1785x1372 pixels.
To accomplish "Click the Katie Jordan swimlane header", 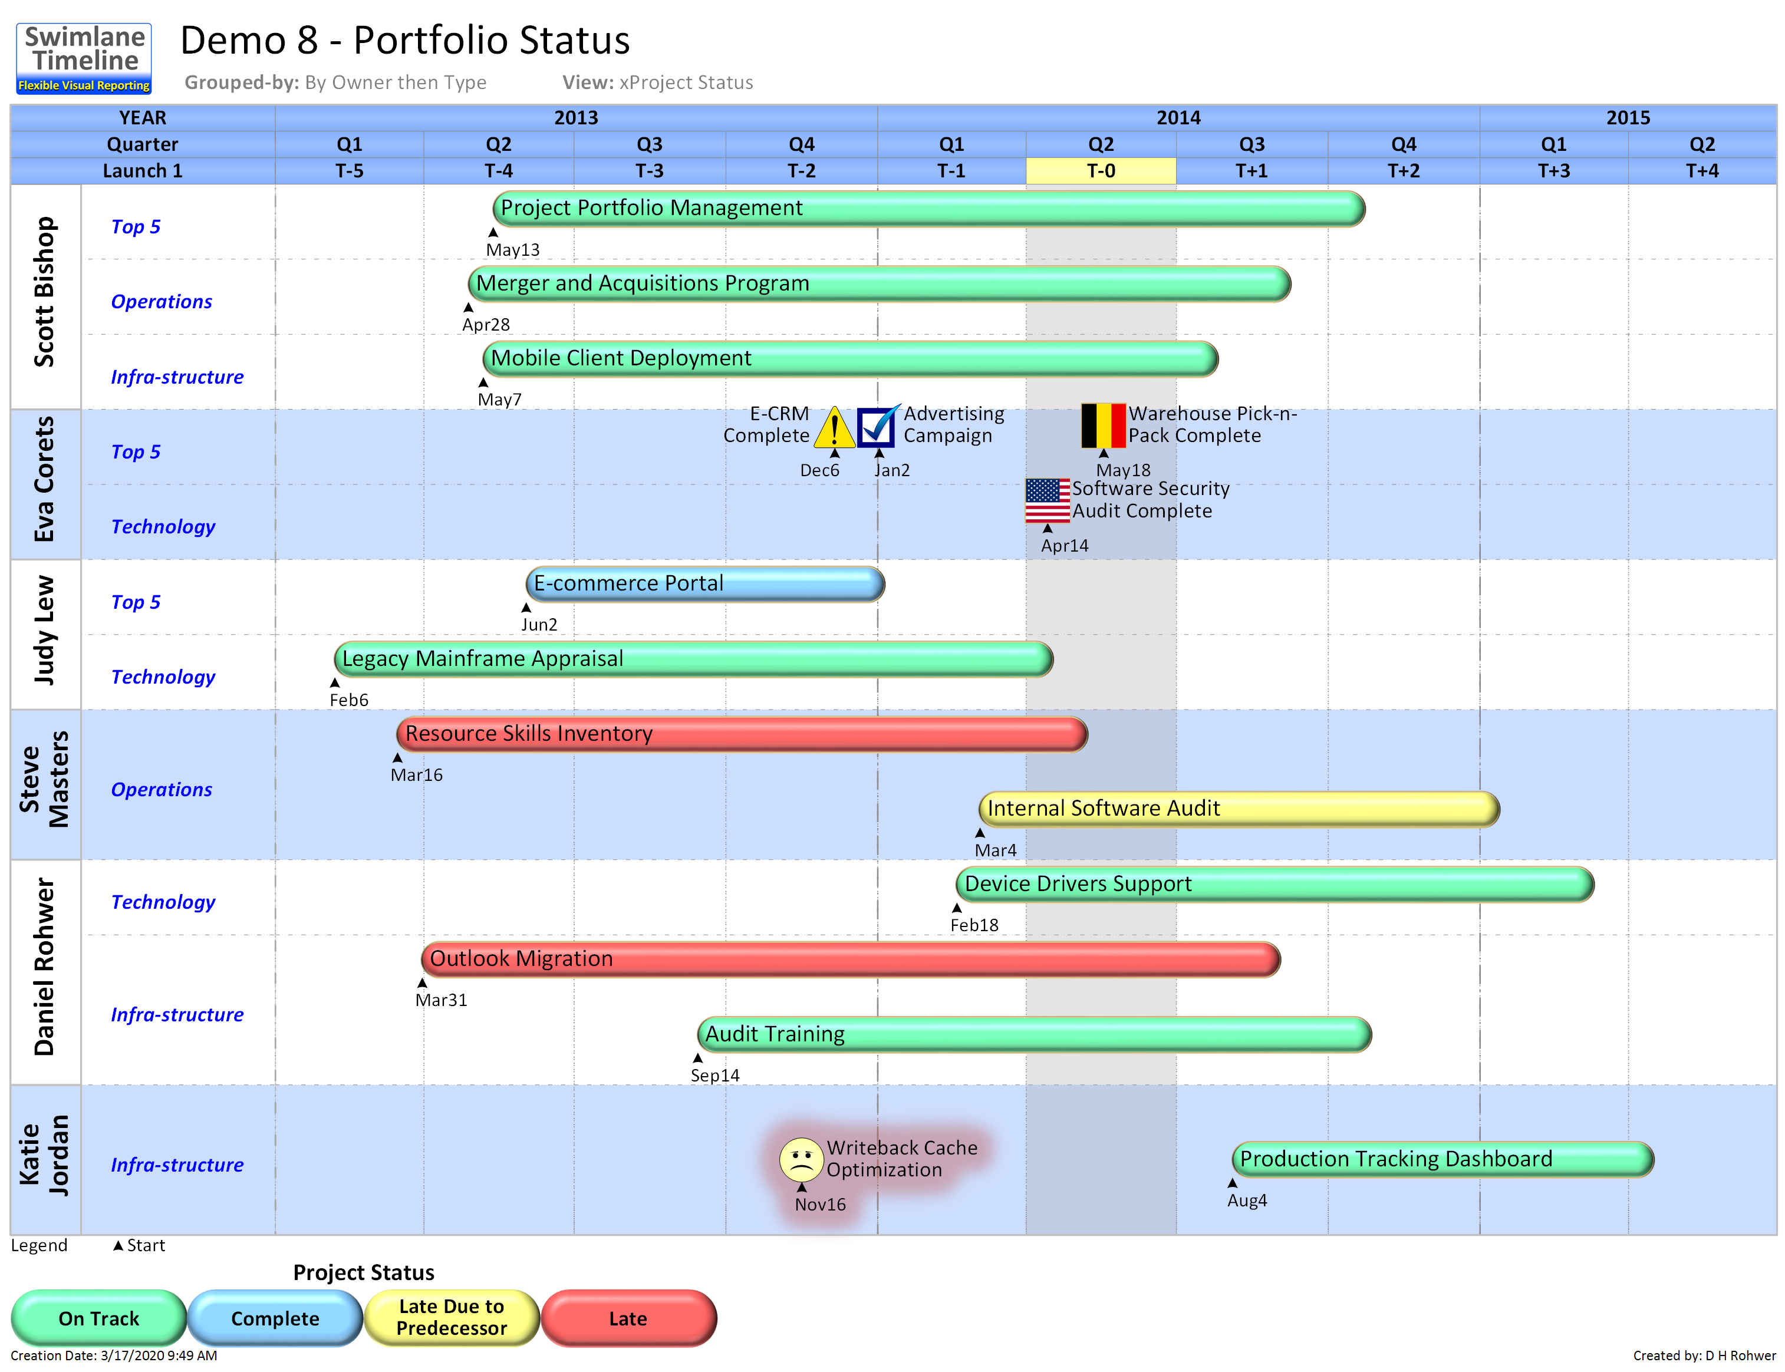I will pos(45,1160).
